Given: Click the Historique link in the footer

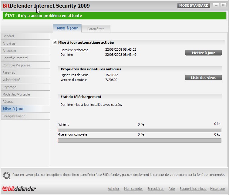Looking at the screenshot, I should click(x=217, y=189).
